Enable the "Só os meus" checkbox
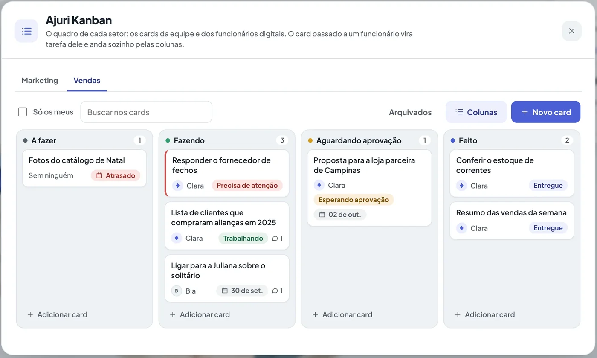The height and width of the screenshot is (358, 597). (23, 112)
